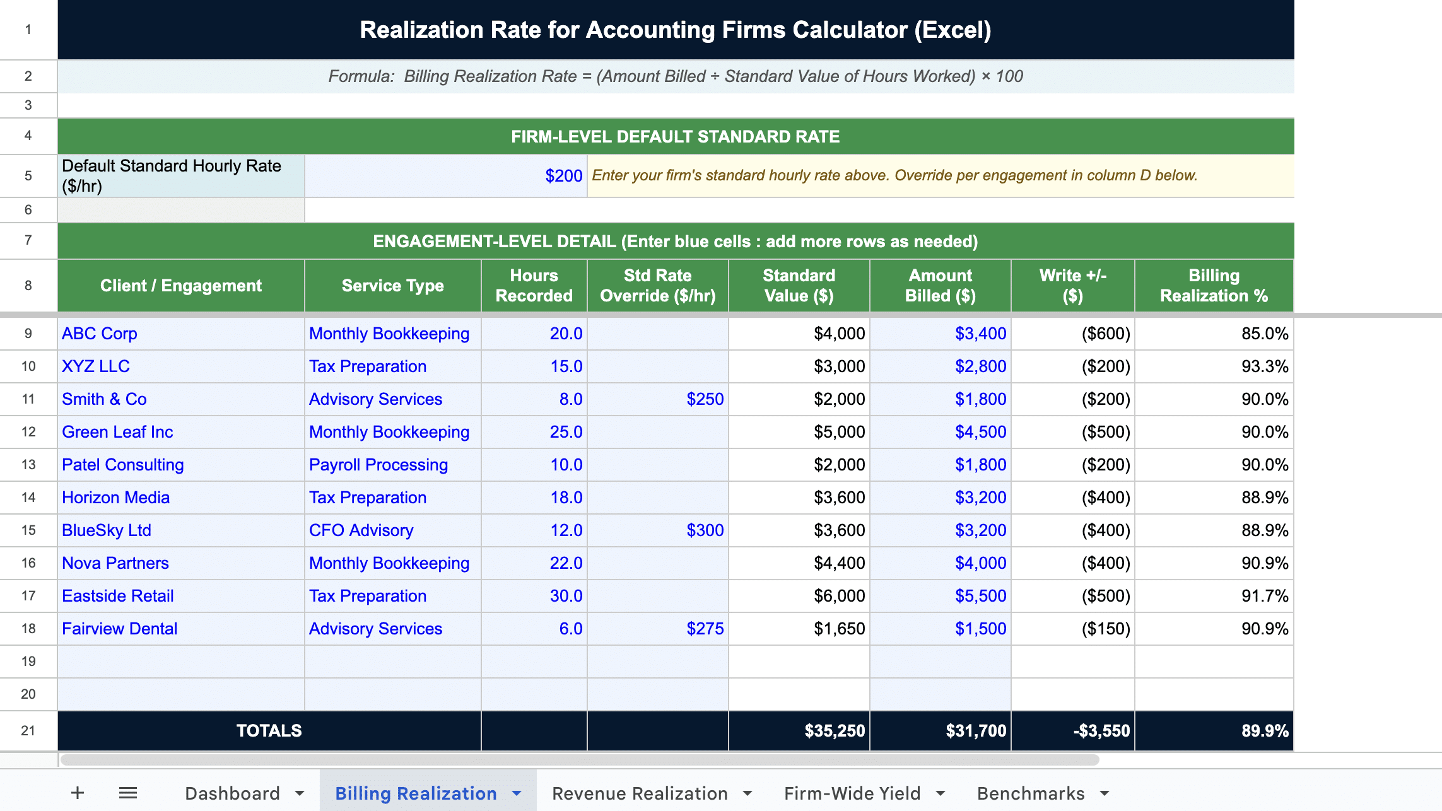Click the horizontal scrollbar thumb
Screen dimensions: 1442x811
click(580, 760)
